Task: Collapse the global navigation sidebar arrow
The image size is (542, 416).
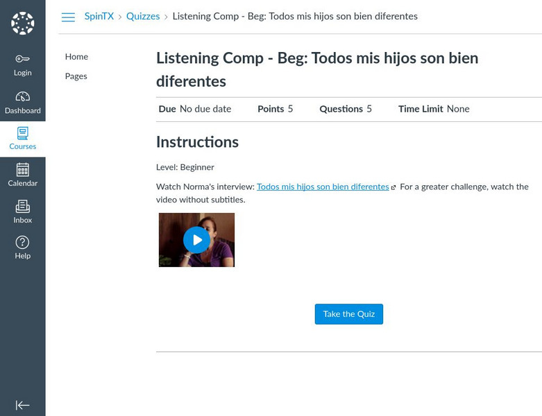Action: (x=22, y=405)
